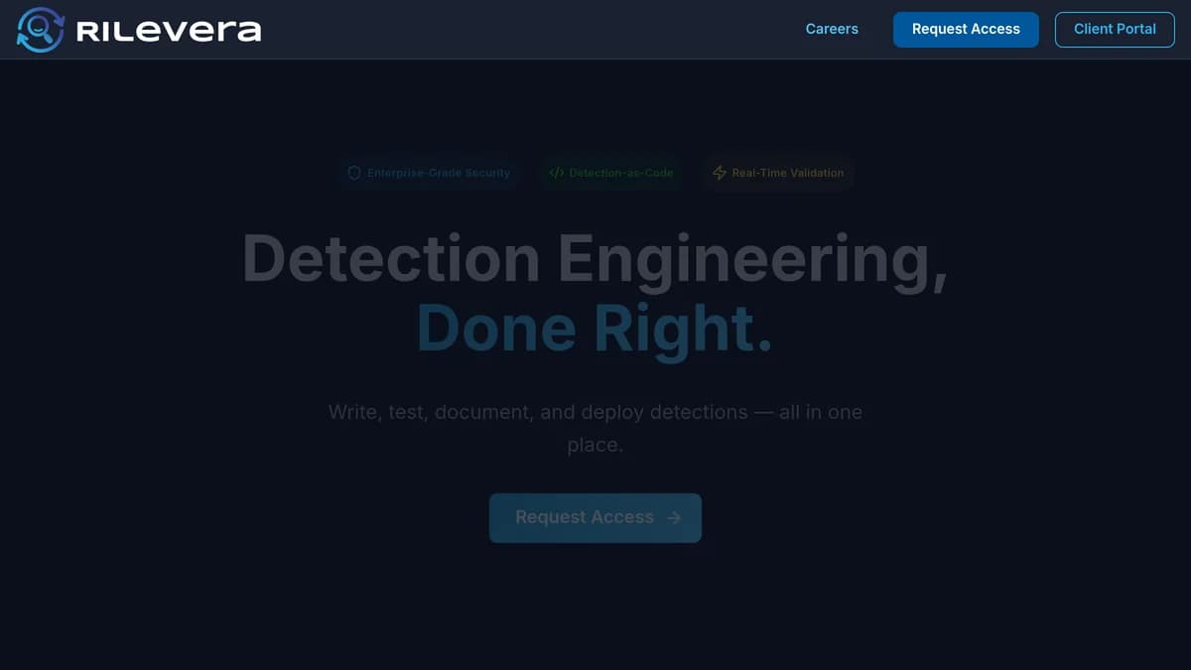
Task: Click the Real-Time Validation badge pill
Action: pos(778,173)
